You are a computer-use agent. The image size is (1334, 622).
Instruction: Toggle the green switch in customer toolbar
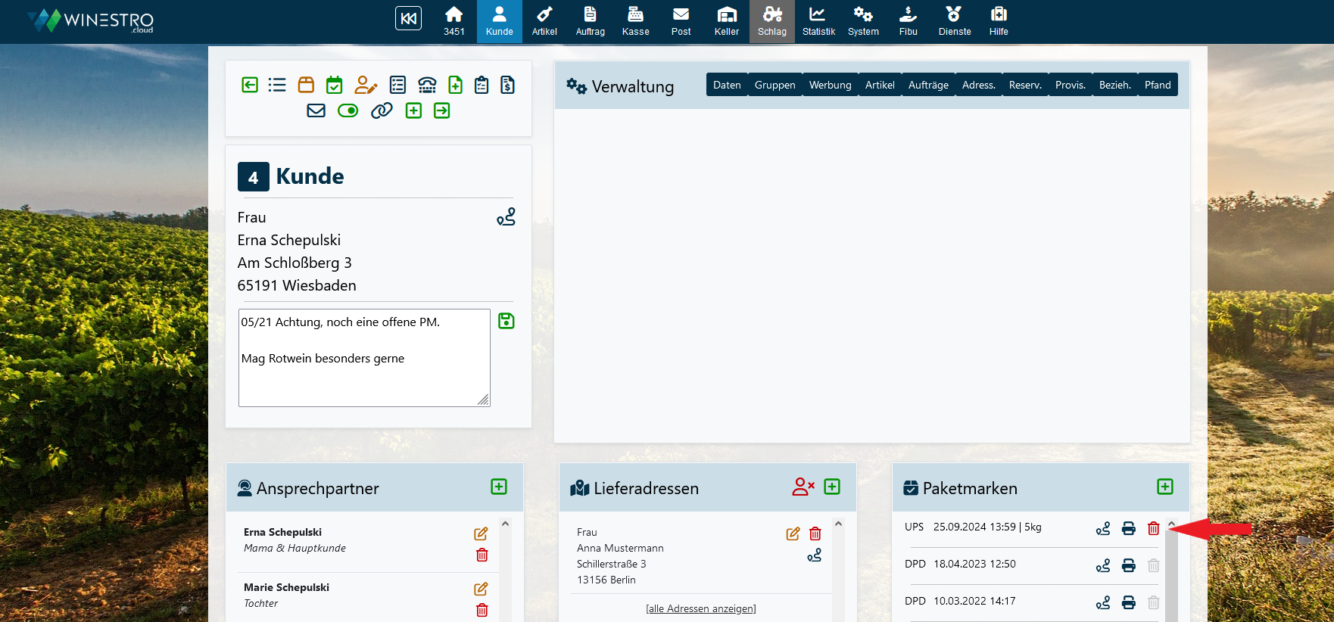pos(348,110)
